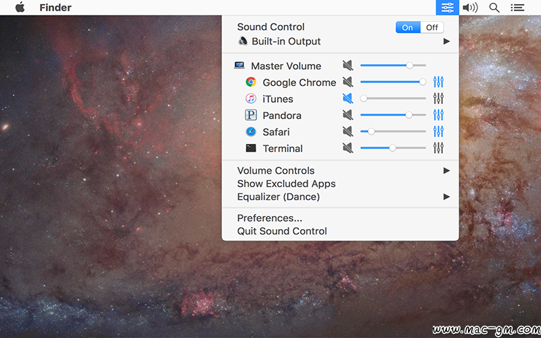
Task: Open the Google Chrome equalizer icon
Action: point(438,82)
